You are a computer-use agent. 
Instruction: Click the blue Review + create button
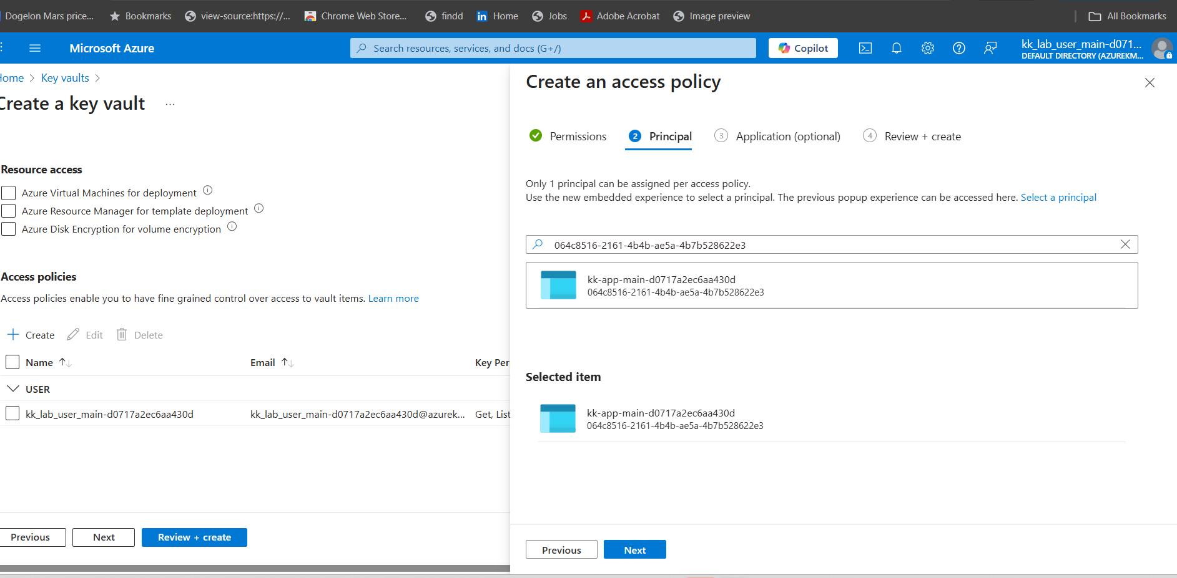(194, 537)
